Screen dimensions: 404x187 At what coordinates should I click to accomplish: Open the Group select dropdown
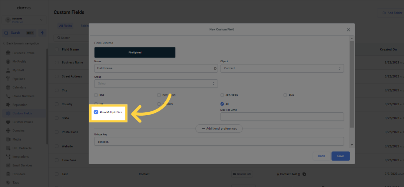(156, 83)
